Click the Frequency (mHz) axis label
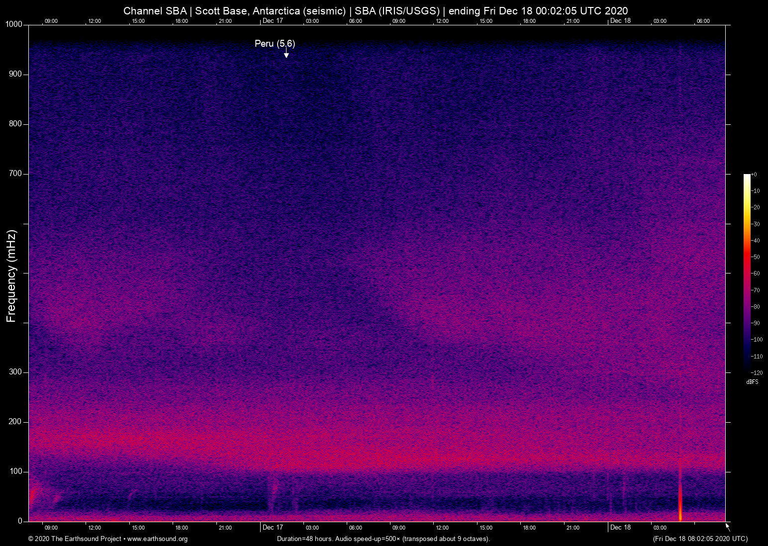 click(x=11, y=276)
